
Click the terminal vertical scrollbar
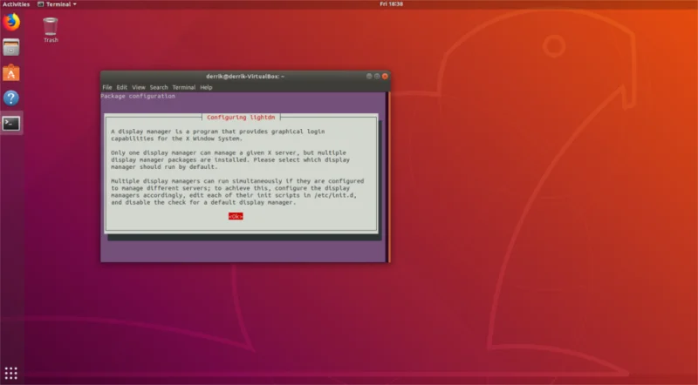pos(388,177)
